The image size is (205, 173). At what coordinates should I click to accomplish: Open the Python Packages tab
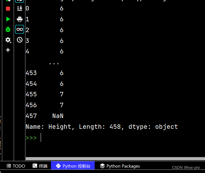point(120,166)
